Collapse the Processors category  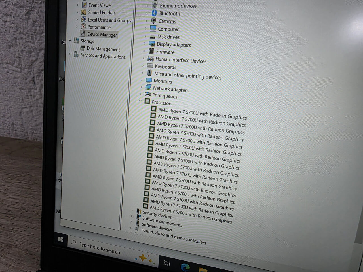(140, 101)
